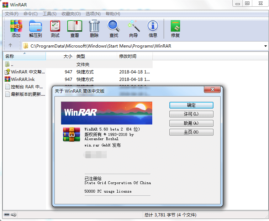Image resolution: width=269 pixels, height=221 pixels.
Task: Click date cell of WinRAR 中文帮 row
Action: tap(134, 72)
